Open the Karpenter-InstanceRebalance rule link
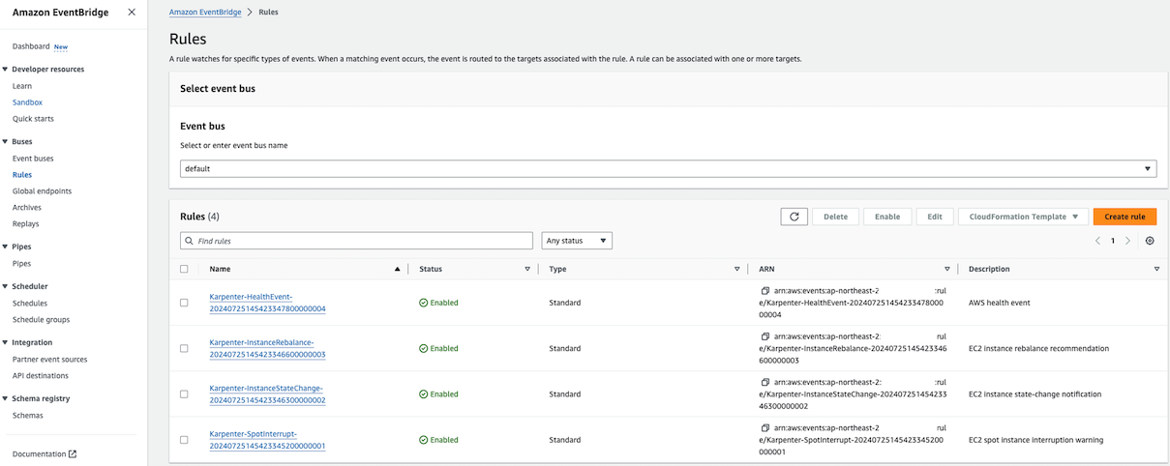This screenshot has width=1170, height=466. (x=267, y=348)
